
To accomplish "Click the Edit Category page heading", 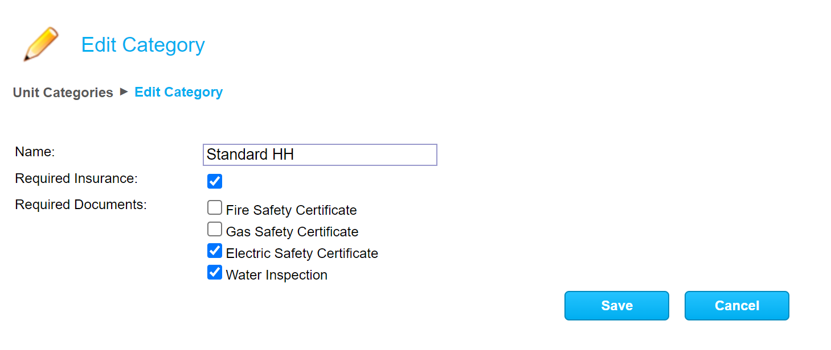I will pyautogui.click(x=143, y=45).
